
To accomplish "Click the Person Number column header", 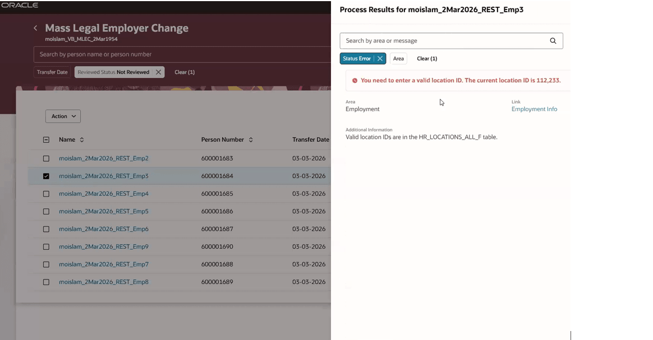I will click(222, 139).
